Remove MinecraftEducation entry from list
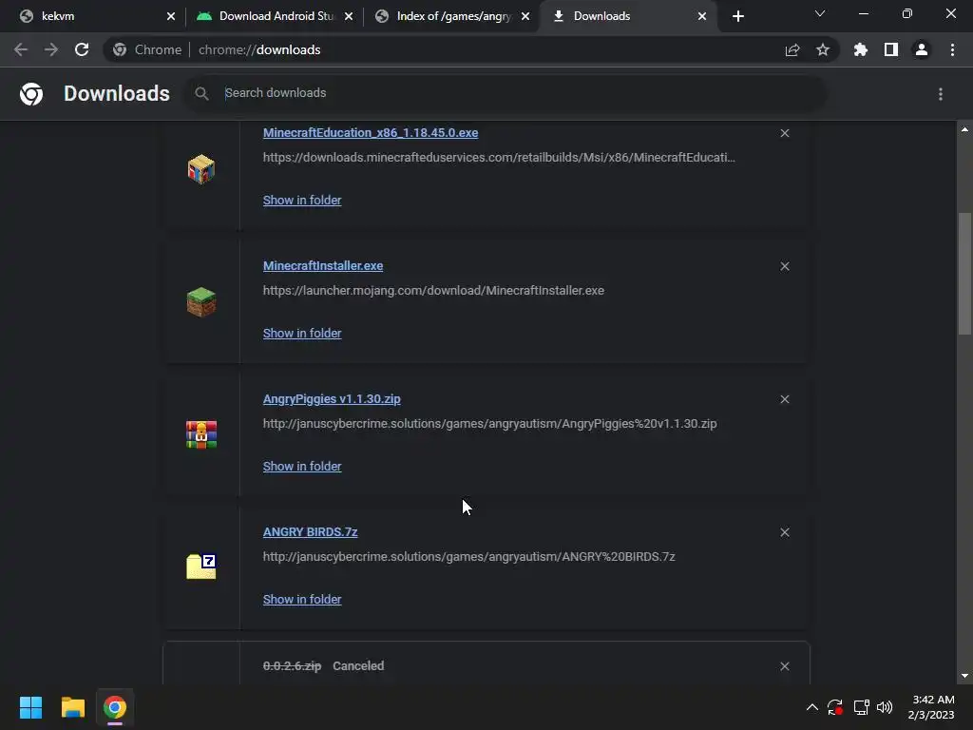The image size is (973, 730). point(785,133)
